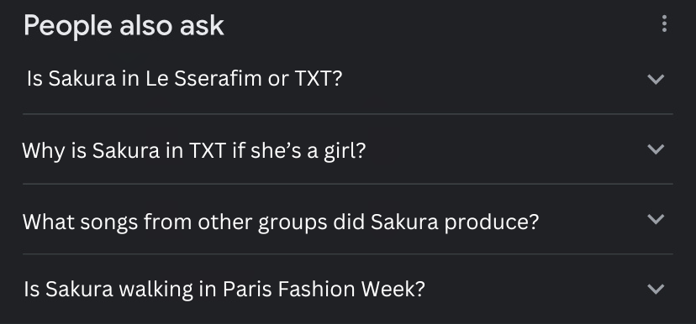Click the word "produce?" in the third question

click(492, 222)
